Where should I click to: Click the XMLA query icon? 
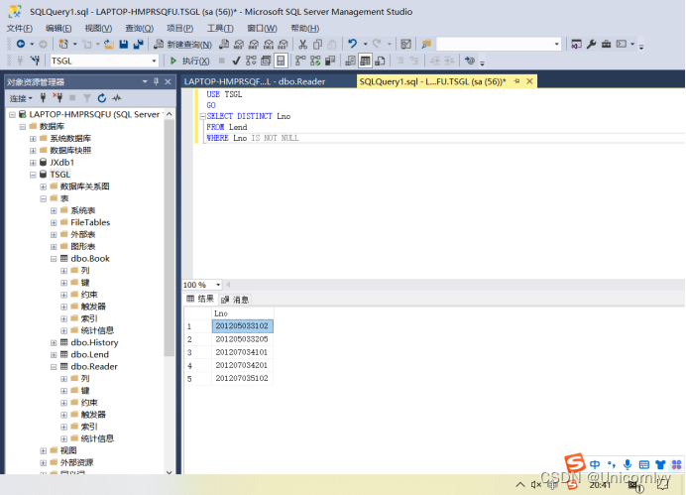(269, 44)
